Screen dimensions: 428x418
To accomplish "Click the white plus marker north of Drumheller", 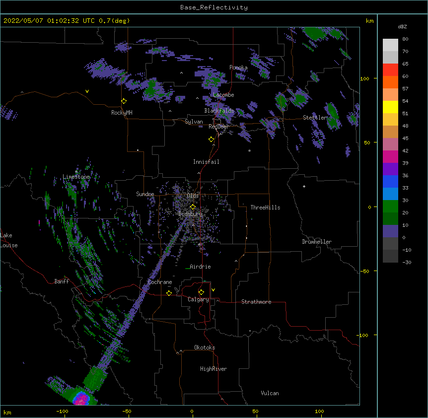I will pos(304,186).
